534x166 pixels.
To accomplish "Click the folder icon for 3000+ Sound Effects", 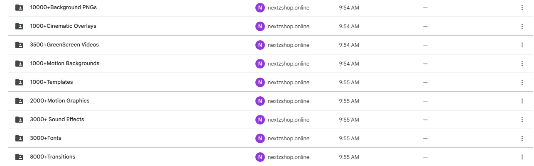I will click(19, 120).
